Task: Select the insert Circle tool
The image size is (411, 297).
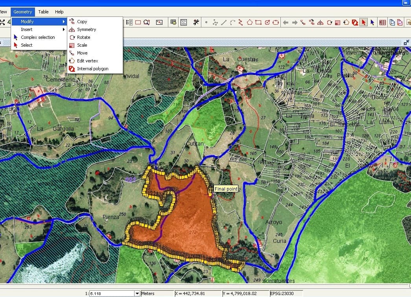Action: click(267, 22)
